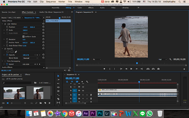
Task: Toggle animation stopwatch for Opacity
Action: point(7,55)
